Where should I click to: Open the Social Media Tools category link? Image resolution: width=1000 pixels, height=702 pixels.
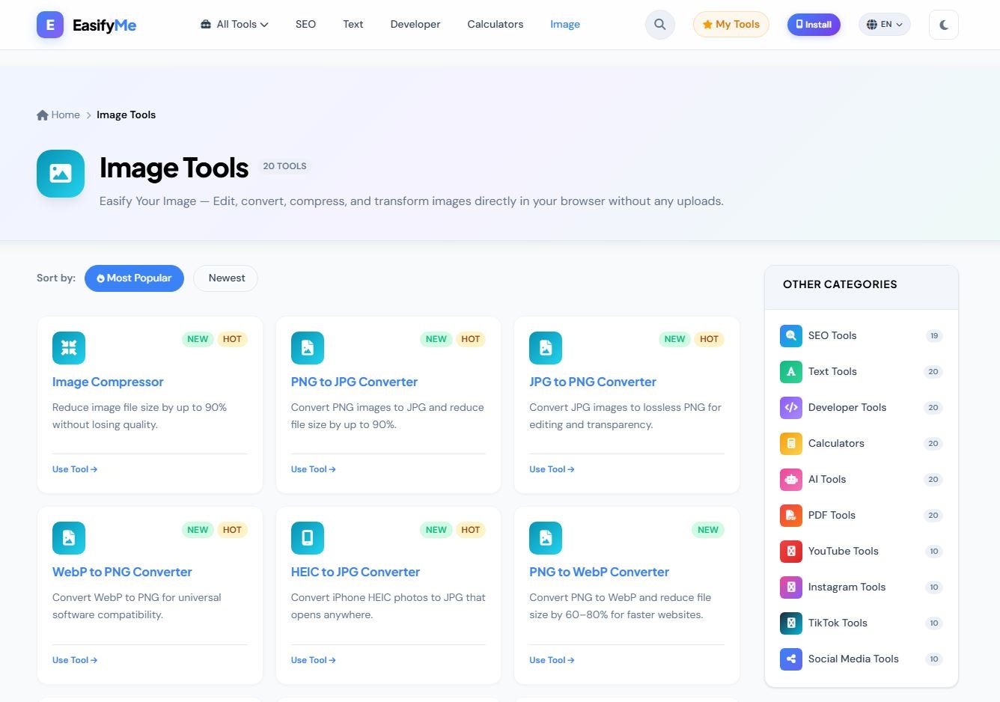click(x=862, y=659)
